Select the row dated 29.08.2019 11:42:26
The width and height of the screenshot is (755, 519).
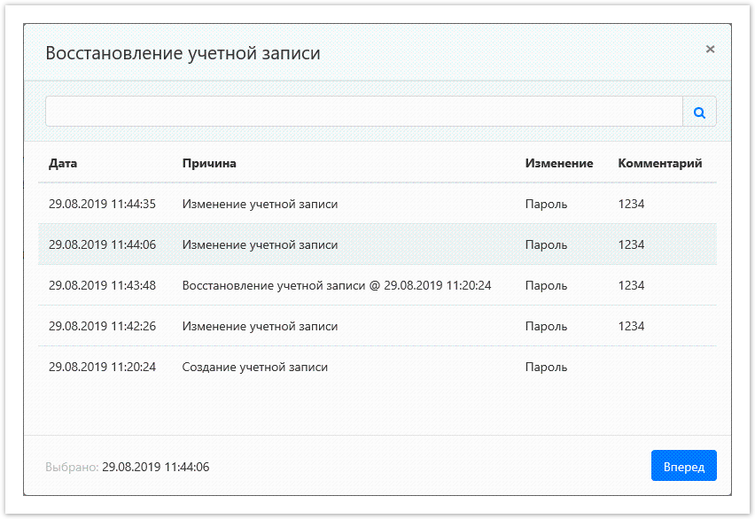tap(102, 327)
